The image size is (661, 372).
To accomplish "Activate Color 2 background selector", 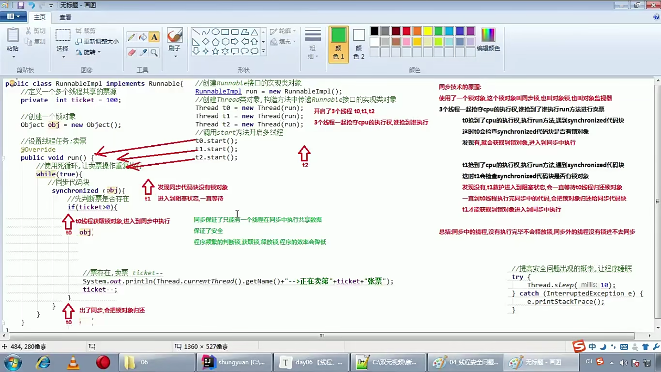I will point(359,44).
